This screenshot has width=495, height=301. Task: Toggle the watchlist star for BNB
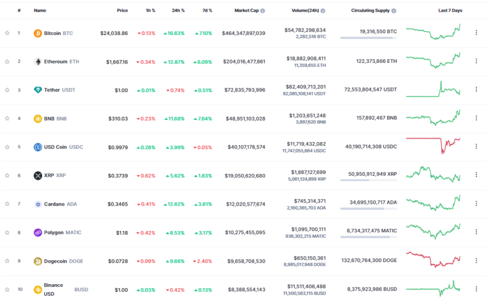click(x=7, y=118)
